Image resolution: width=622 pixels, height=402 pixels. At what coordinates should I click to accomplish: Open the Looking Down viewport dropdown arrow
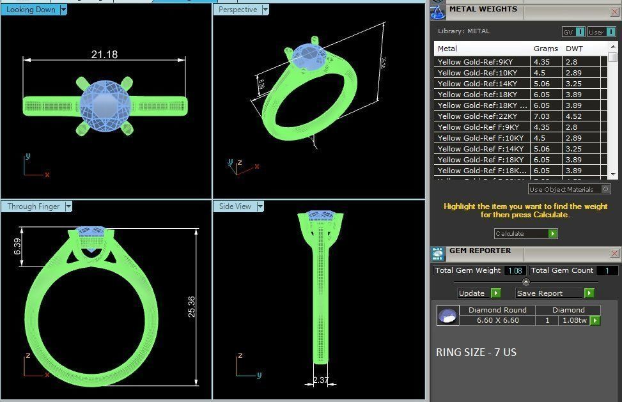coord(63,10)
